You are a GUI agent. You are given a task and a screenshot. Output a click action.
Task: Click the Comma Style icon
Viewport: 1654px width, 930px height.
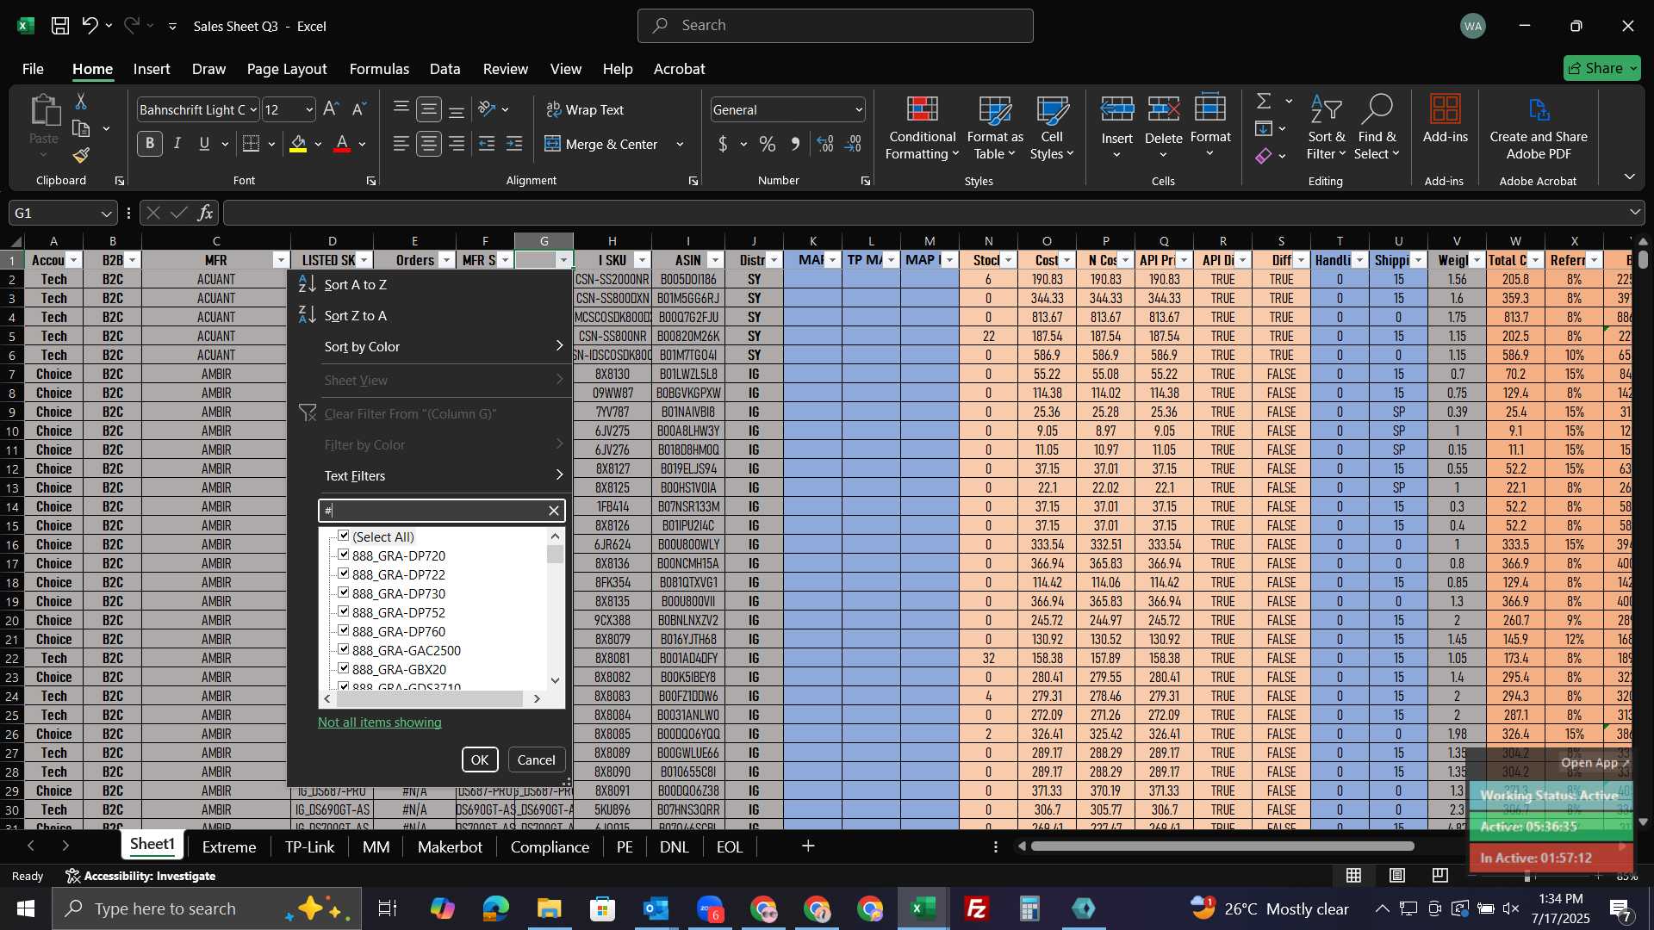coord(795,144)
